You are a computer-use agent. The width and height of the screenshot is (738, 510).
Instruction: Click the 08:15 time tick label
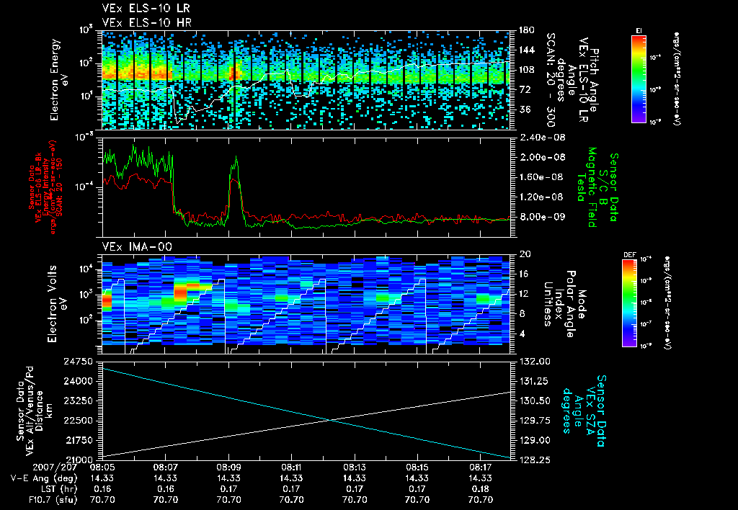[417, 468]
